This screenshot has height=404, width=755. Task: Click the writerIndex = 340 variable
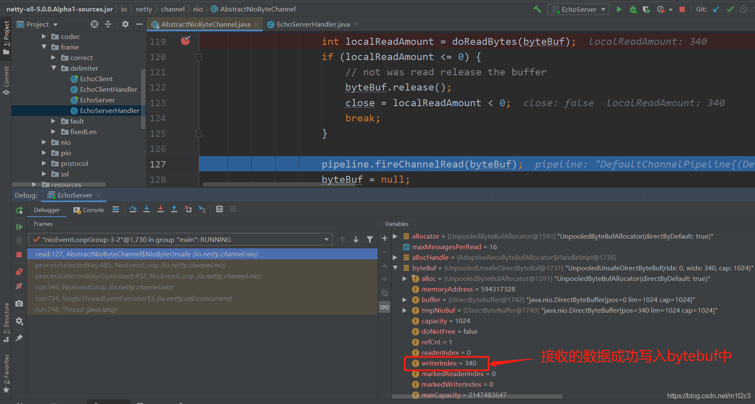click(x=449, y=363)
